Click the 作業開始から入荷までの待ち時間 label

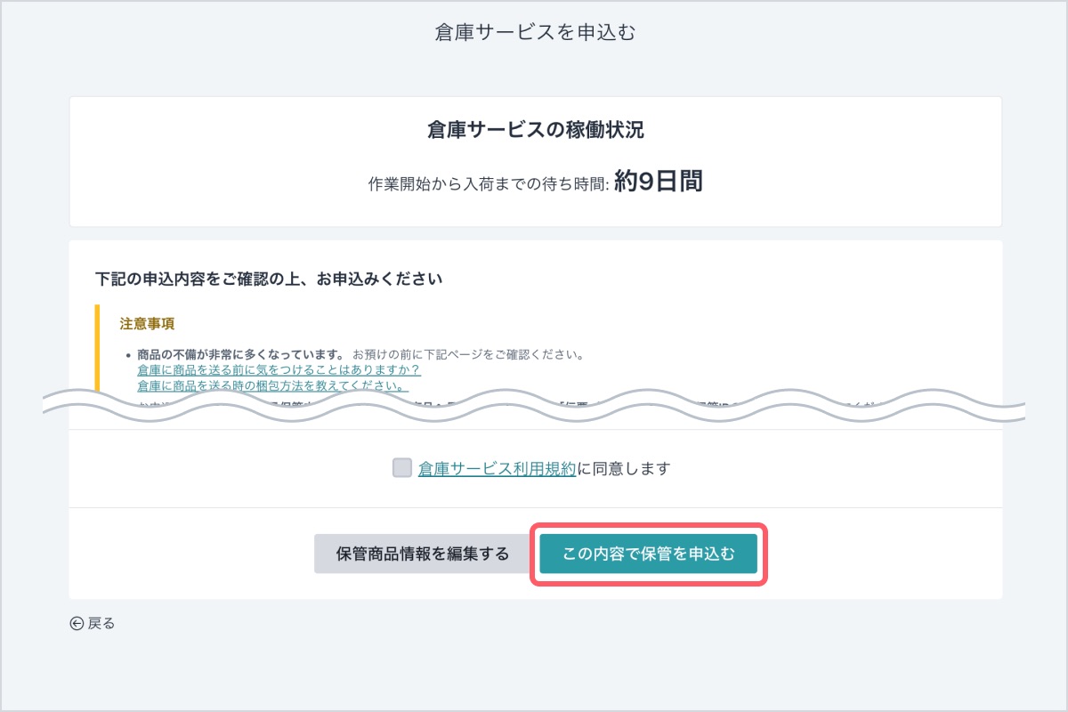click(x=488, y=184)
